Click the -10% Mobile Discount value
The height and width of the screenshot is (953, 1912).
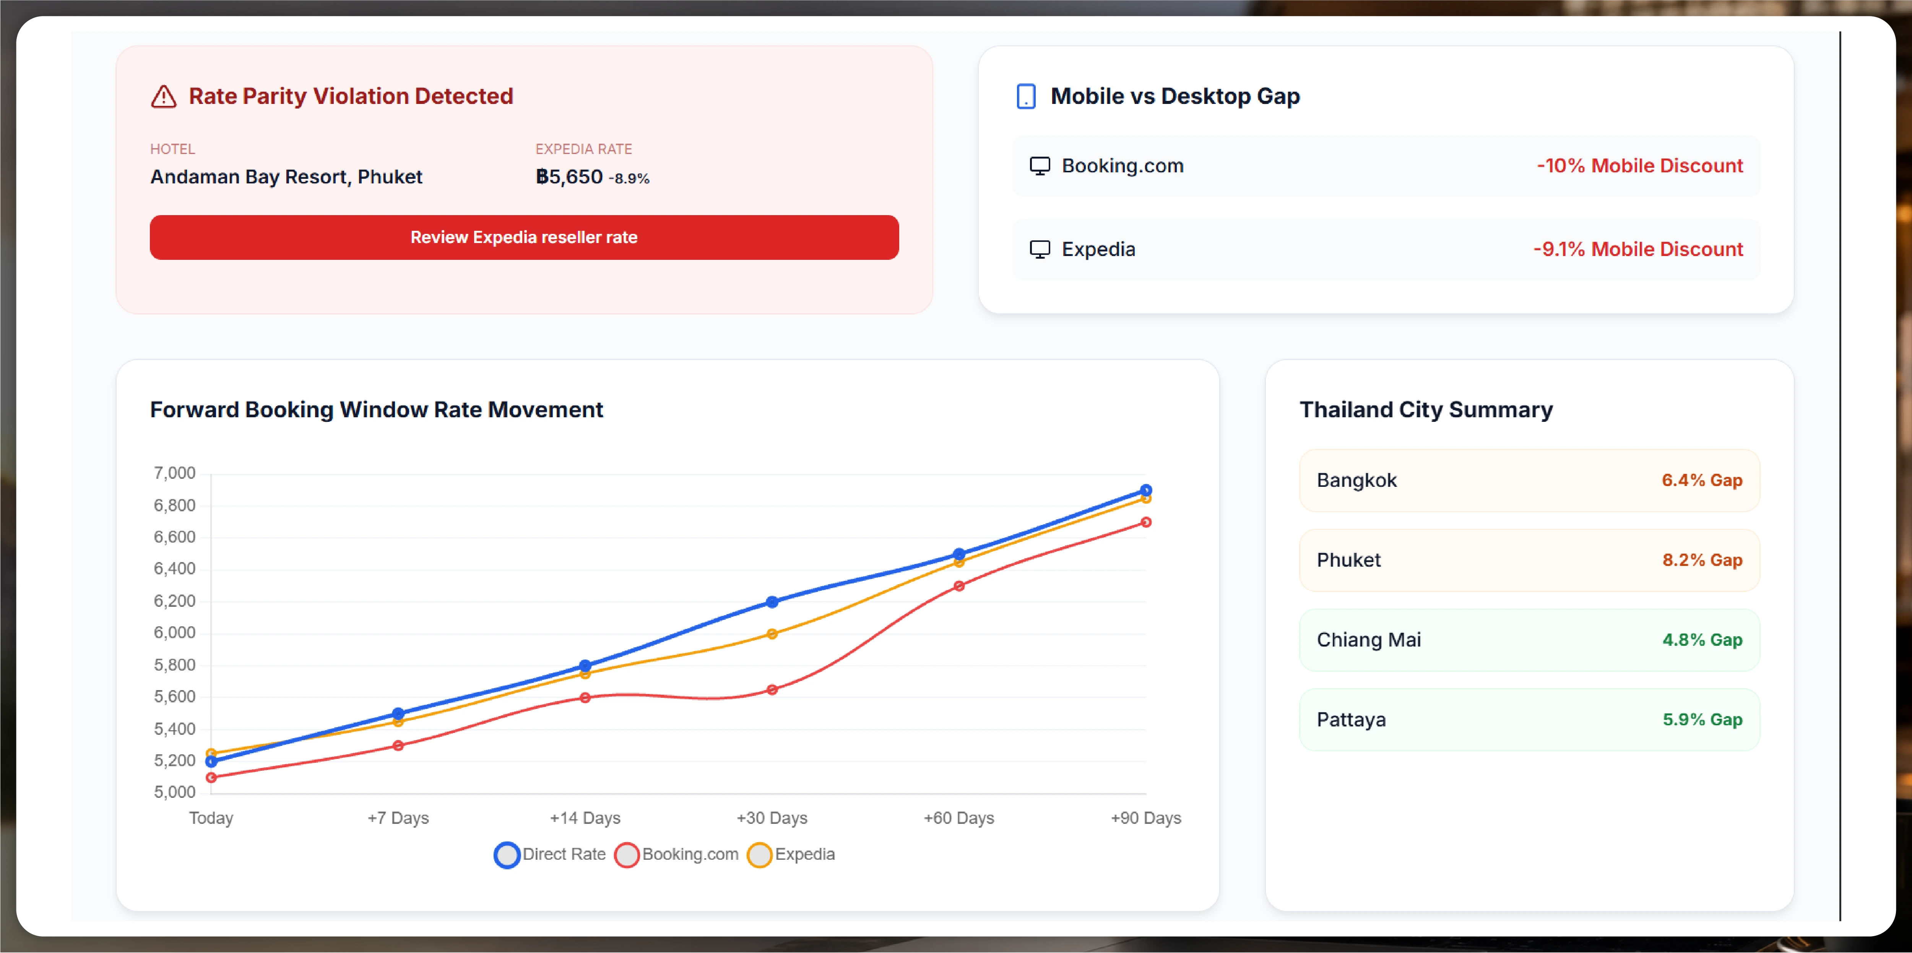(x=1640, y=165)
